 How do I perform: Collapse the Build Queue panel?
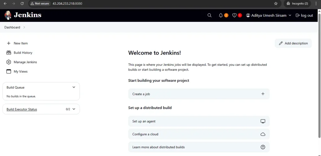pos(74,87)
